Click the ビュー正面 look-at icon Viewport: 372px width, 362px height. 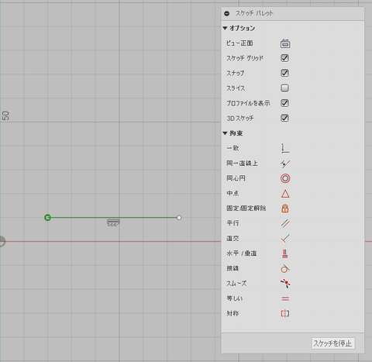[x=285, y=43]
